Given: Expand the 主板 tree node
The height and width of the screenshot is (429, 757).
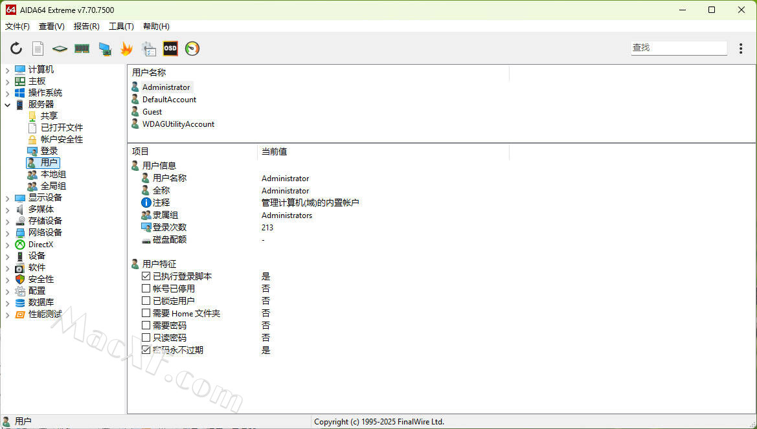Looking at the screenshot, I should click(7, 82).
